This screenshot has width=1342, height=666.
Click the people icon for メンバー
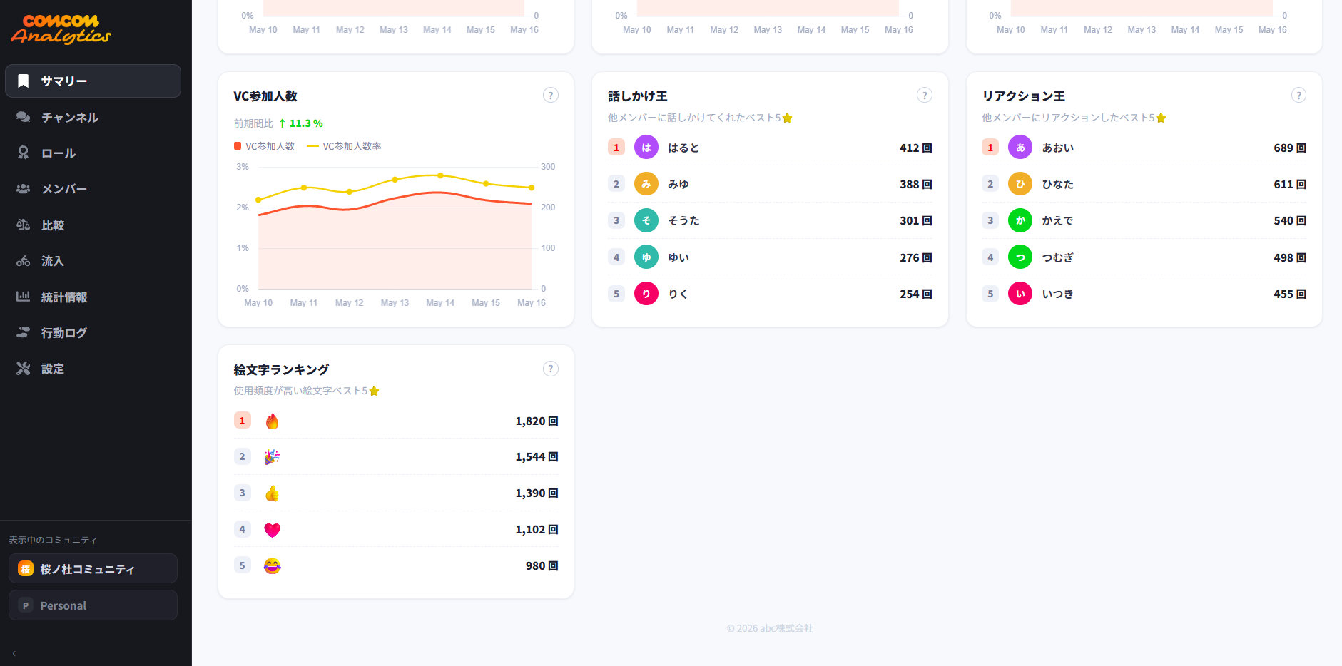point(24,189)
